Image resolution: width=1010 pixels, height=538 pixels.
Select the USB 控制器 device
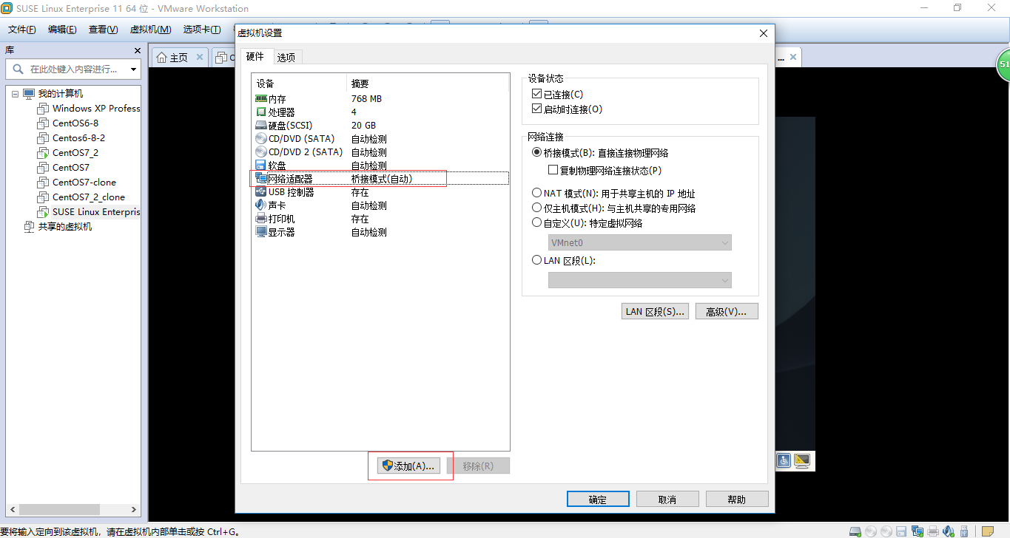tap(380, 192)
